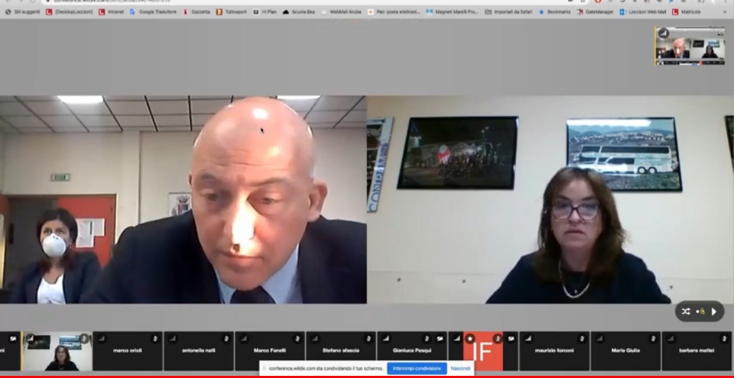The width and height of the screenshot is (734, 378).
Task: Select marco orioli participant tile
Action: pos(128,351)
